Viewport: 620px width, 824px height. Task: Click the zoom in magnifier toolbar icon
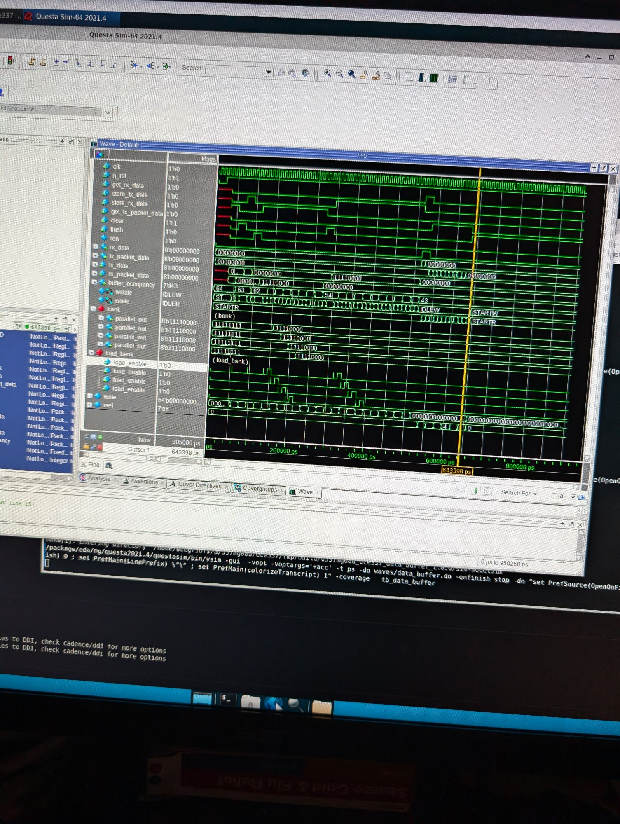pyautogui.click(x=327, y=73)
